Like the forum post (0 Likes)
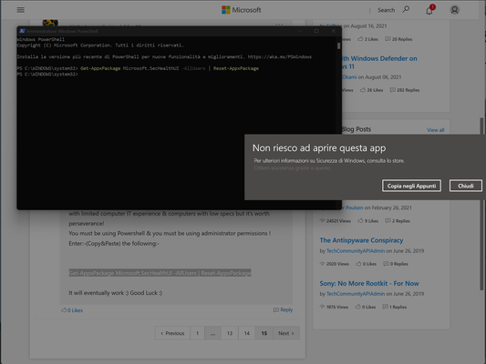Viewport: 486px width, 364px height. (x=72, y=310)
